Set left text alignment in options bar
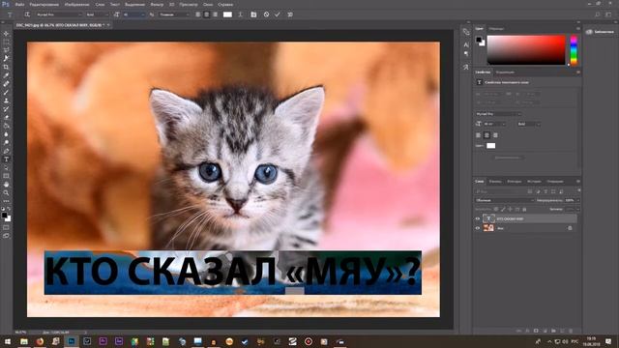619x348 pixels. pyautogui.click(x=197, y=14)
